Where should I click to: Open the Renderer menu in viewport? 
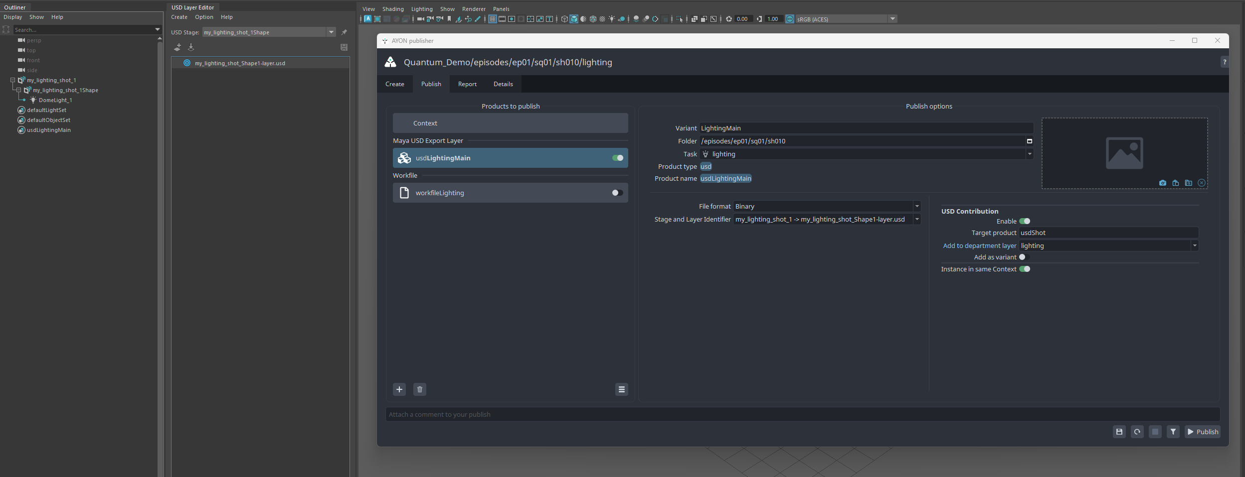474,9
